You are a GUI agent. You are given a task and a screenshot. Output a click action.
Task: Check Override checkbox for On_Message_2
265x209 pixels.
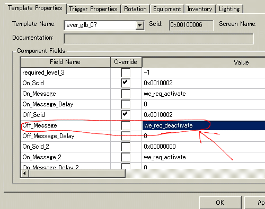(x=126, y=157)
